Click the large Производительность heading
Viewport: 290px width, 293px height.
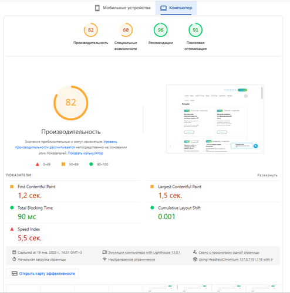[x=71, y=132]
